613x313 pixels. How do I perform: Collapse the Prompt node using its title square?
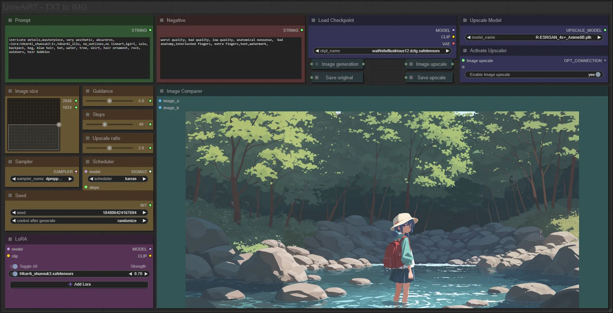[x=10, y=20]
